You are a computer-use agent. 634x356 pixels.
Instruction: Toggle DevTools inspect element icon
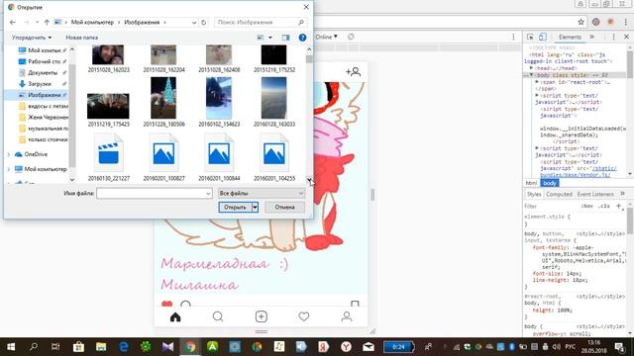click(530, 37)
